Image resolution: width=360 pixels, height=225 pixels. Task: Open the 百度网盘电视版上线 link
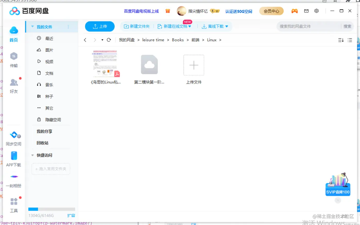[141, 11]
